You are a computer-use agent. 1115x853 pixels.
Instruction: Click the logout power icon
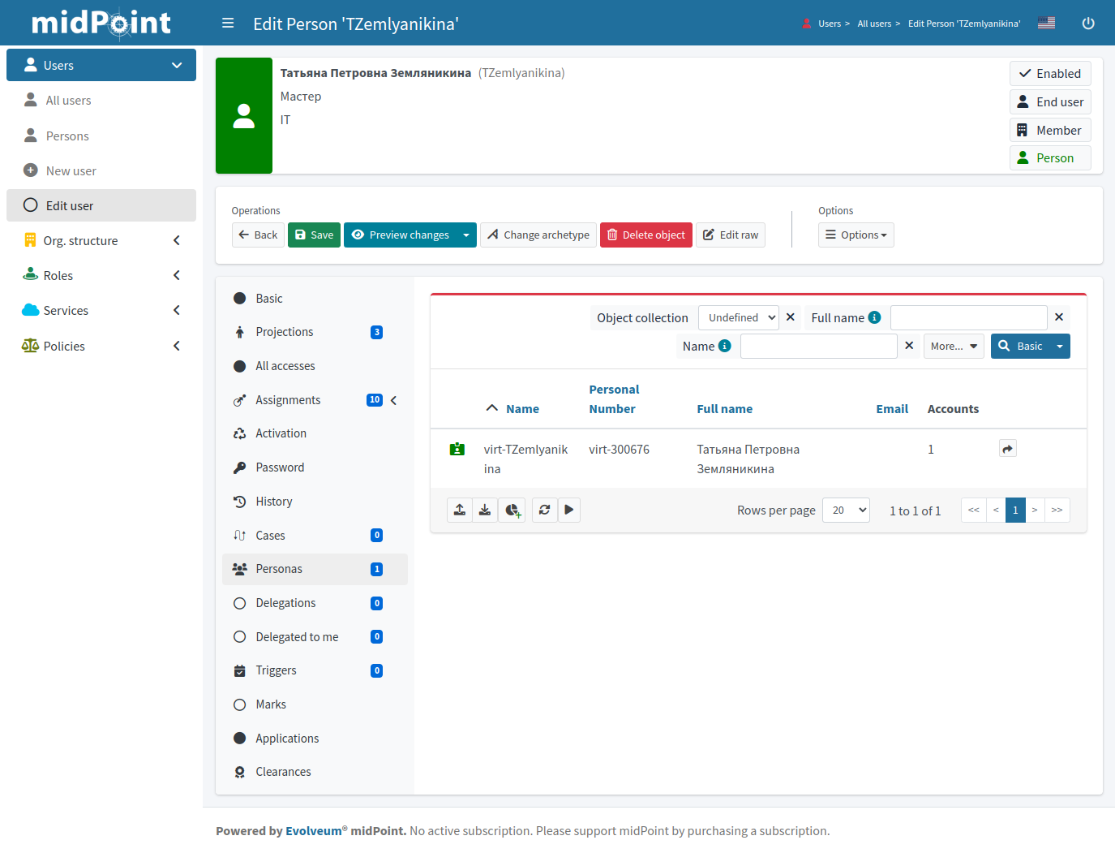tap(1088, 24)
